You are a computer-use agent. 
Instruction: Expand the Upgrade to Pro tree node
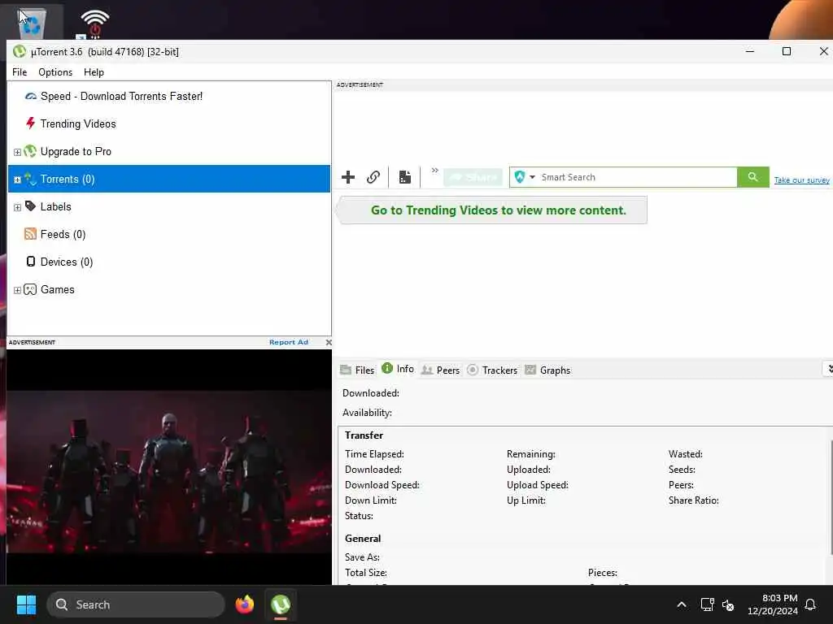pos(17,152)
